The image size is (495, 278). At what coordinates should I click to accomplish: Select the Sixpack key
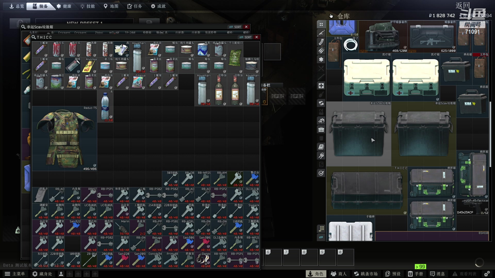point(251,212)
